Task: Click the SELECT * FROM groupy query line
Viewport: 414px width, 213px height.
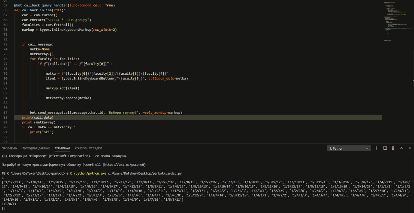Action: [56, 20]
